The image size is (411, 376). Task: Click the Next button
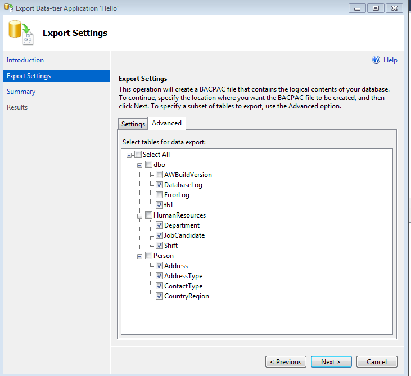tap(331, 362)
